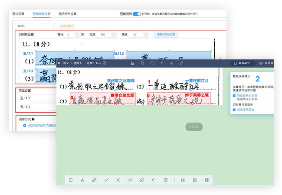Click the 宽度 input field

[x=108, y=34]
